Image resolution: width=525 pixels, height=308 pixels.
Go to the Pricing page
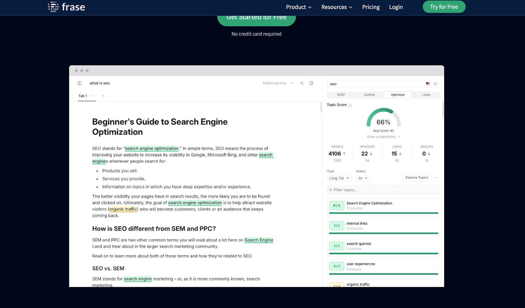point(371,7)
